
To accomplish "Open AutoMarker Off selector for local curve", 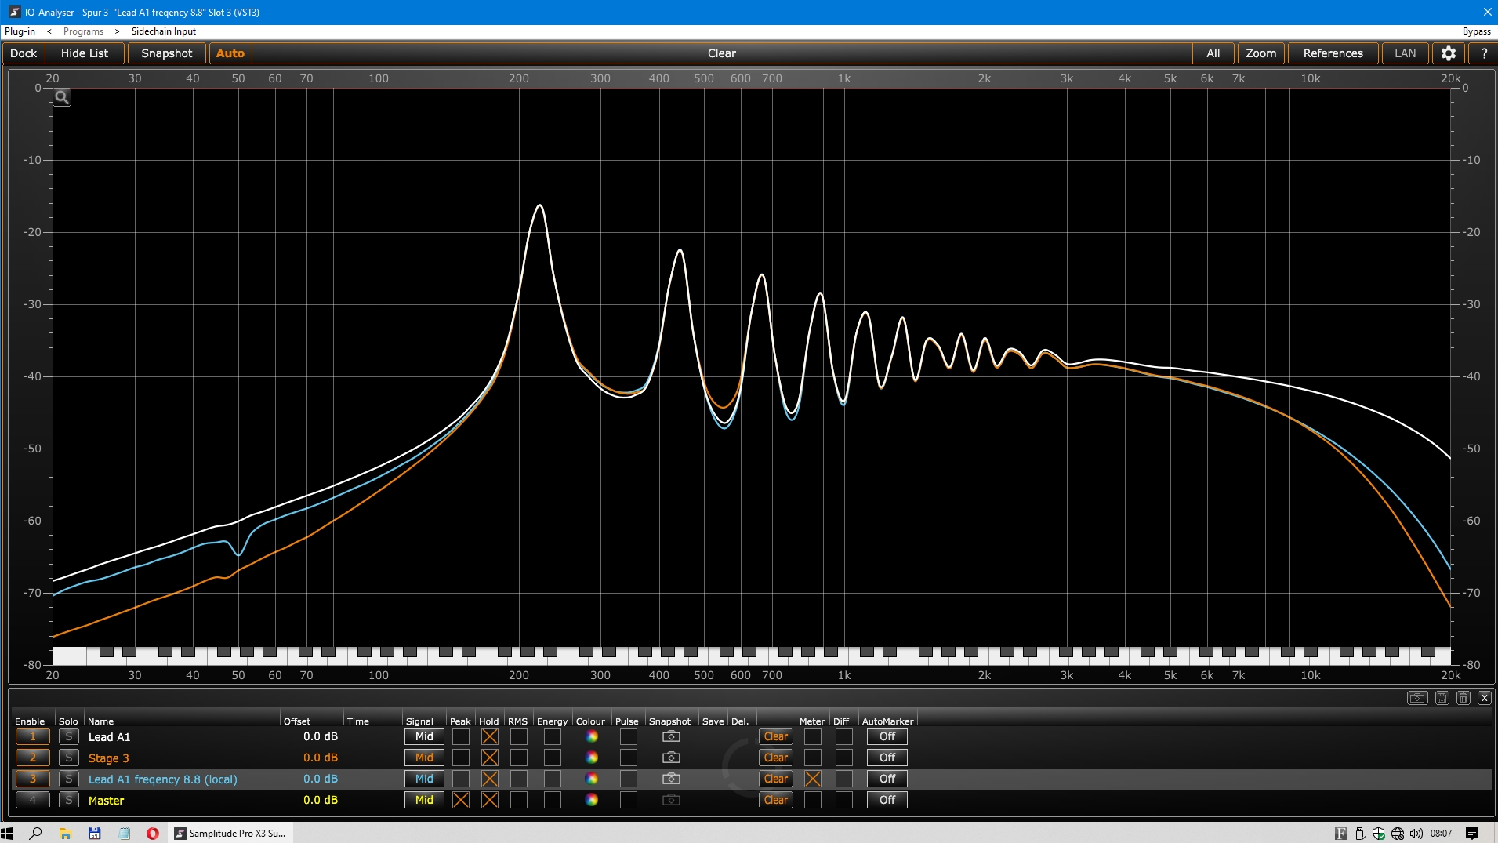I will (x=887, y=779).
